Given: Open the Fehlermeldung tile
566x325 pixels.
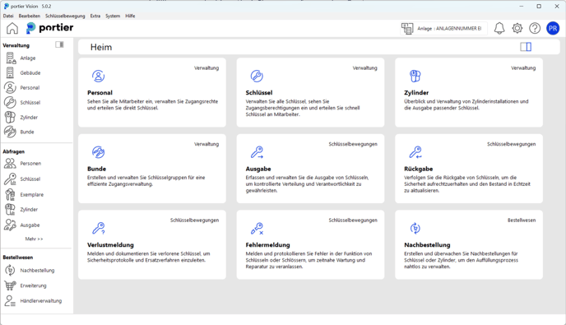Looking at the screenshot, I should pos(310,245).
